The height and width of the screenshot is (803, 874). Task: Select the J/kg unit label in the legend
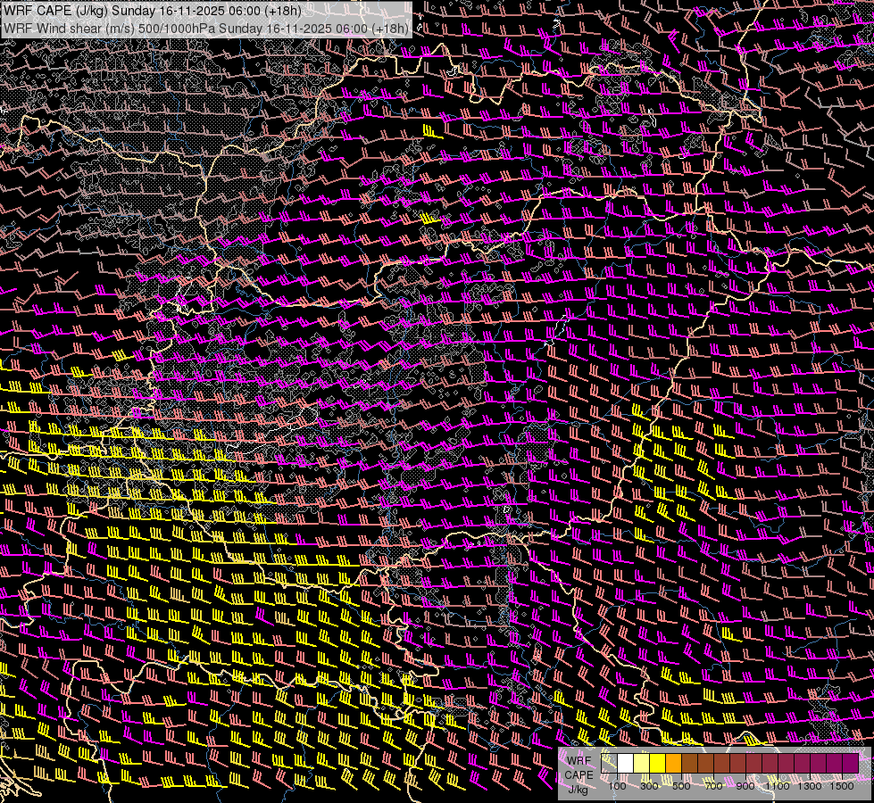tap(578, 788)
